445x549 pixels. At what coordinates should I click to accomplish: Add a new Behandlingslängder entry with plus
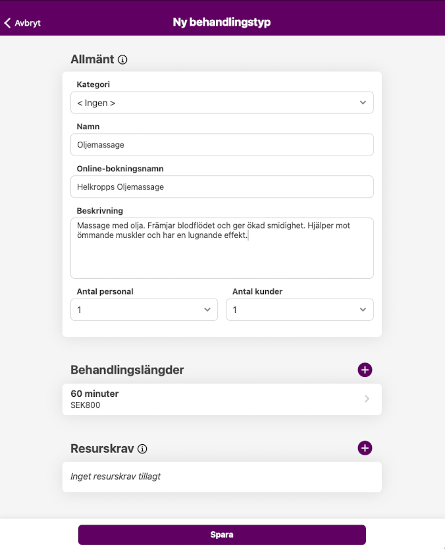point(365,370)
